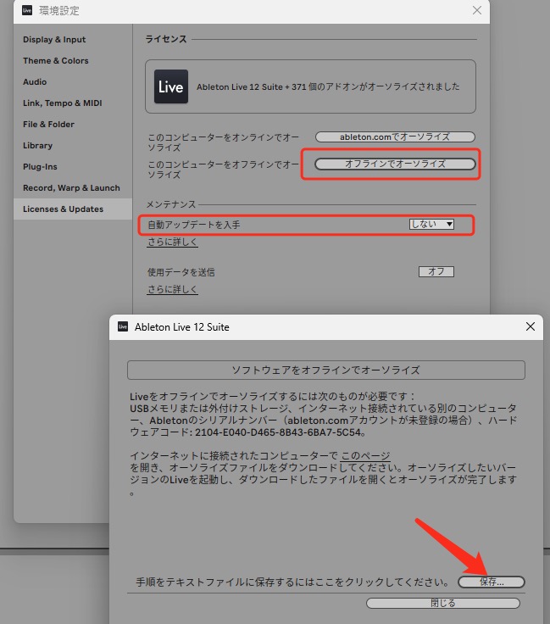Image resolution: width=550 pixels, height=624 pixels.
Task: Select Record, Warp & Launch tab
Action: (x=71, y=187)
